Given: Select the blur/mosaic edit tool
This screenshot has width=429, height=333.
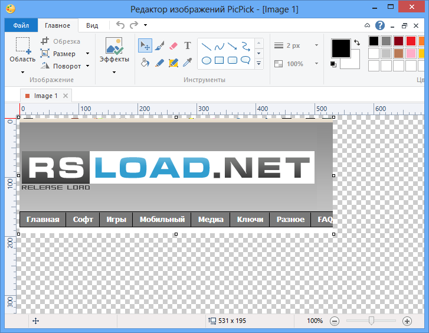Looking at the screenshot, I should pos(173,63).
